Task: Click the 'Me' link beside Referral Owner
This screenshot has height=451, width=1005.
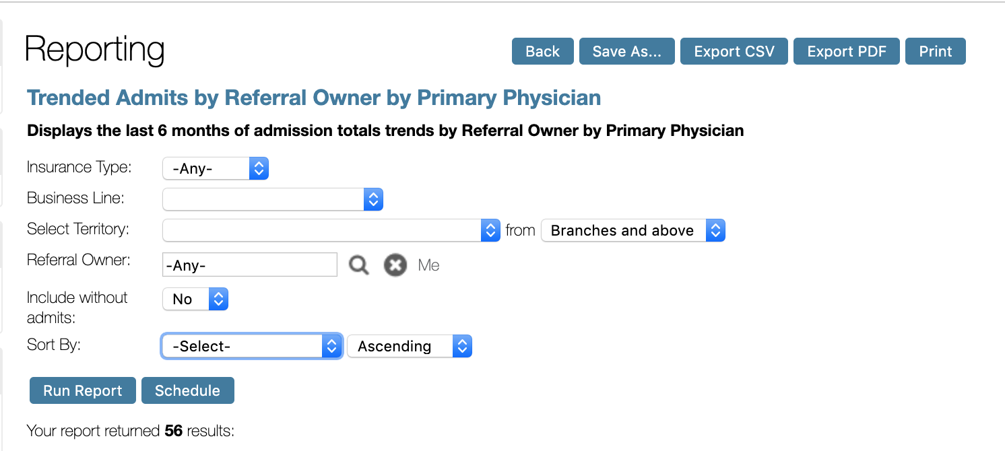Action: pyautogui.click(x=428, y=265)
